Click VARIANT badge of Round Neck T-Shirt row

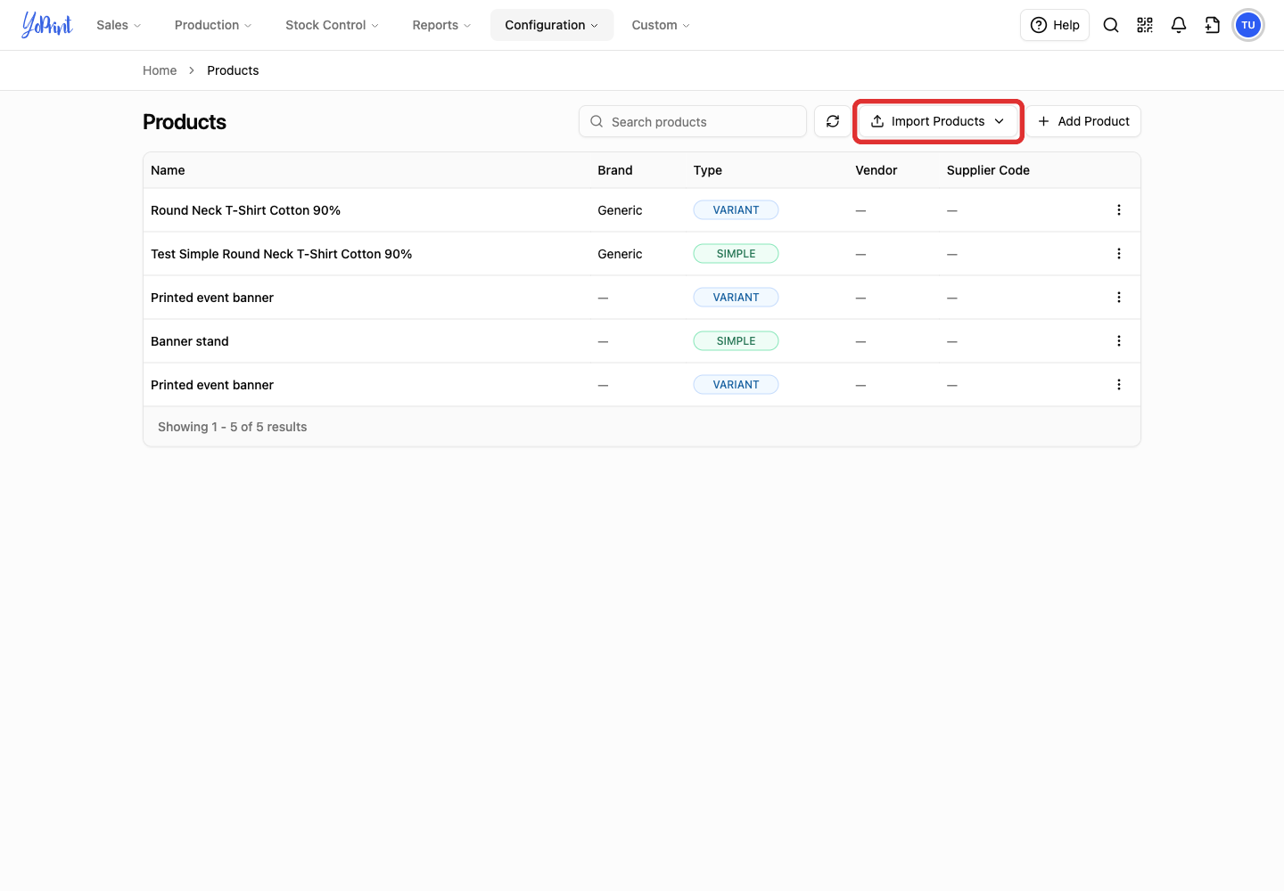(x=736, y=210)
